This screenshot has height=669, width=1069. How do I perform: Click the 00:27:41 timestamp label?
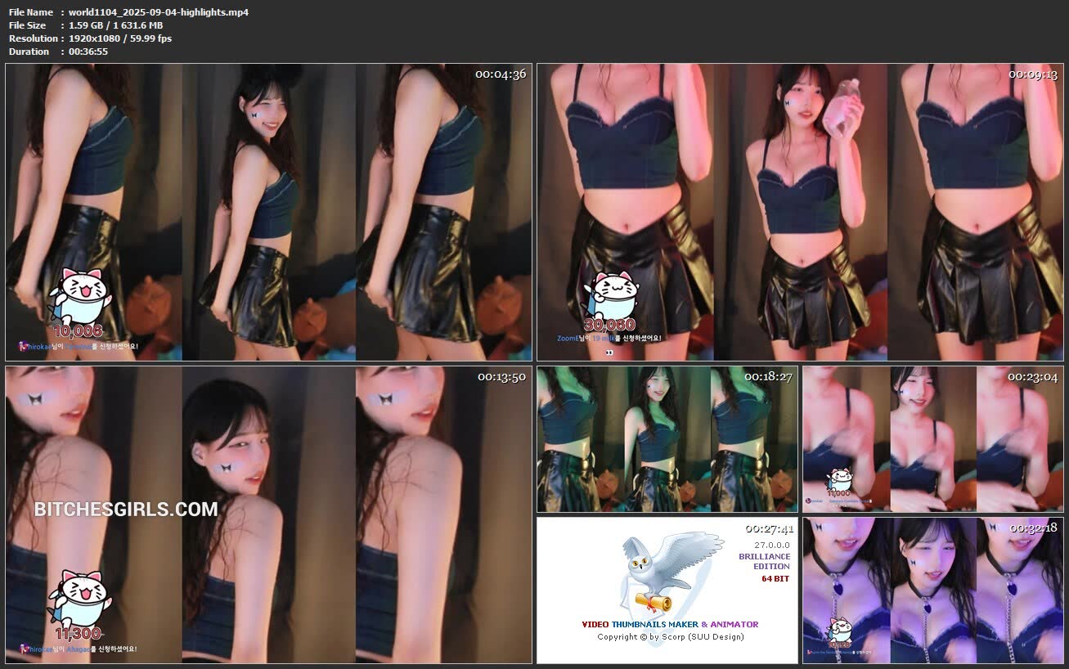[769, 528]
